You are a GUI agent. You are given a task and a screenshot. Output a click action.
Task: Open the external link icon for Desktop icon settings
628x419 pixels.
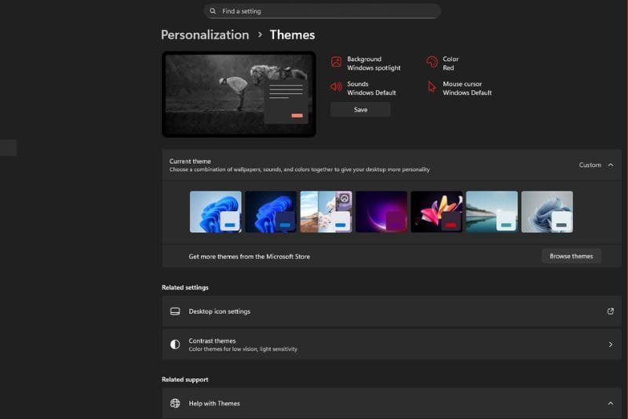pos(611,312)
